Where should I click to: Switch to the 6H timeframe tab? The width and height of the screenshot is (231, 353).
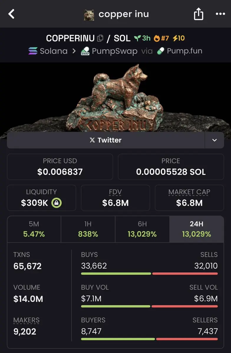click(142, 229)
